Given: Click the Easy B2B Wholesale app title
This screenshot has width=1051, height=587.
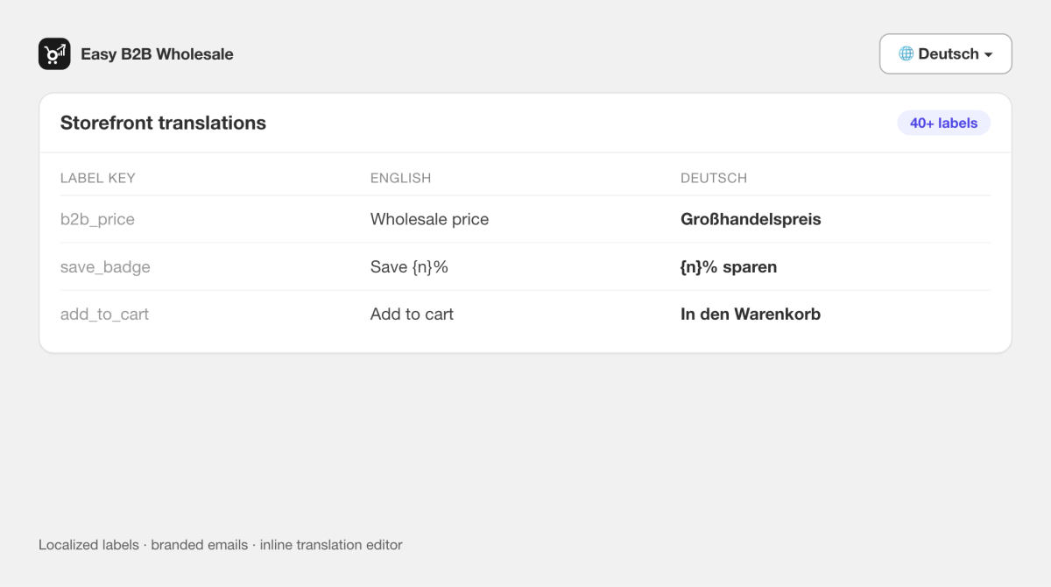Looking at the screenshot, I should pos(157,54).
